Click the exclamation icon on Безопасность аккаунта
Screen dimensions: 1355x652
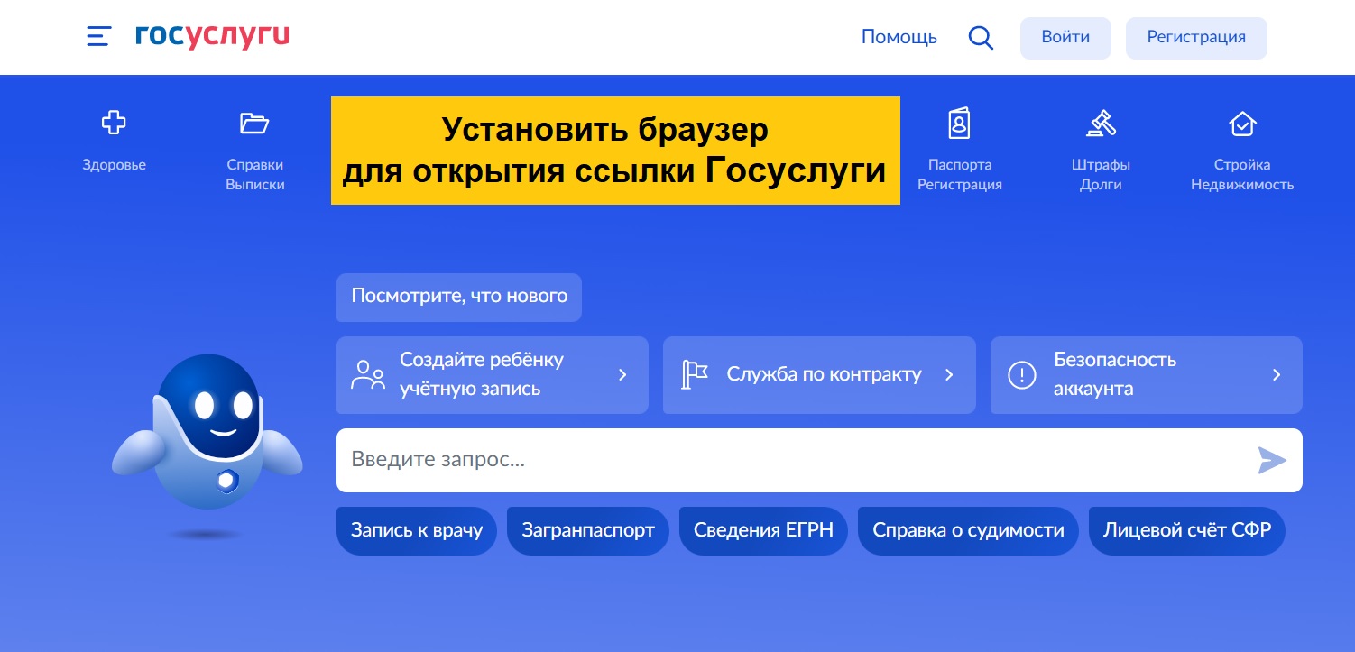[x=1021, y=375]
